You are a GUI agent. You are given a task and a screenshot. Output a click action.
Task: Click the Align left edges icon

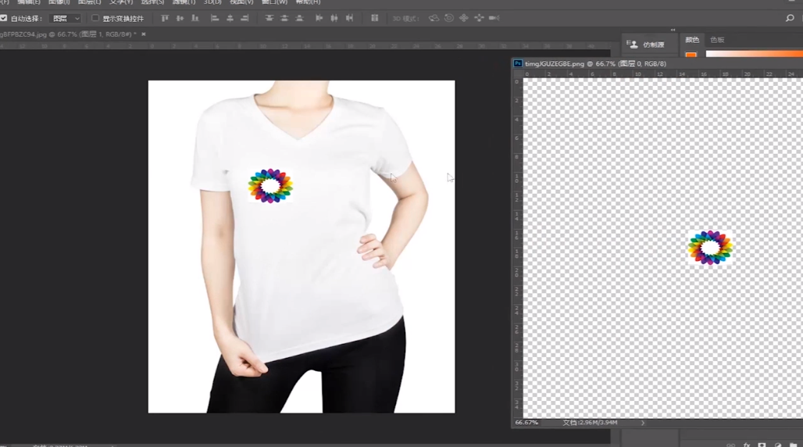click(215, 19)
